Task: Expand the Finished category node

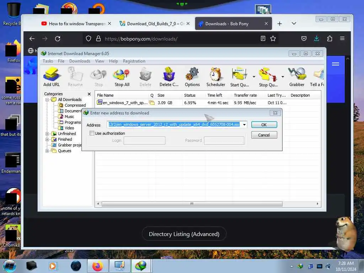Action: 47,139
